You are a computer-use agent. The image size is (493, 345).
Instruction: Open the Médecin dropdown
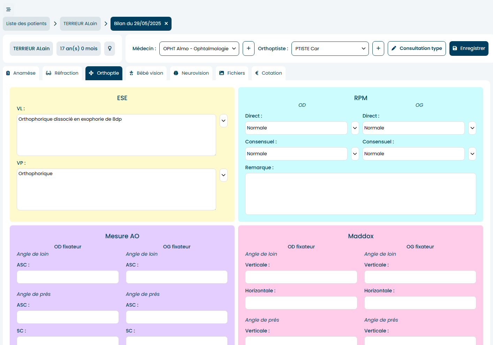199,48
